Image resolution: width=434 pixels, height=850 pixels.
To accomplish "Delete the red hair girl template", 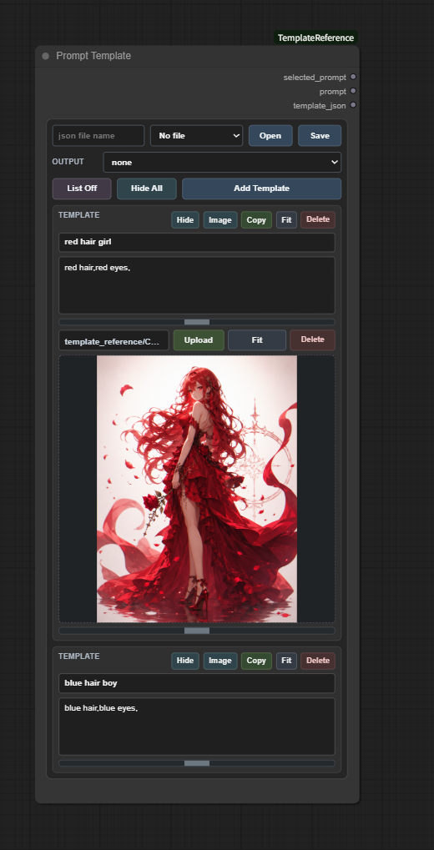I will (x=318, y=219).
